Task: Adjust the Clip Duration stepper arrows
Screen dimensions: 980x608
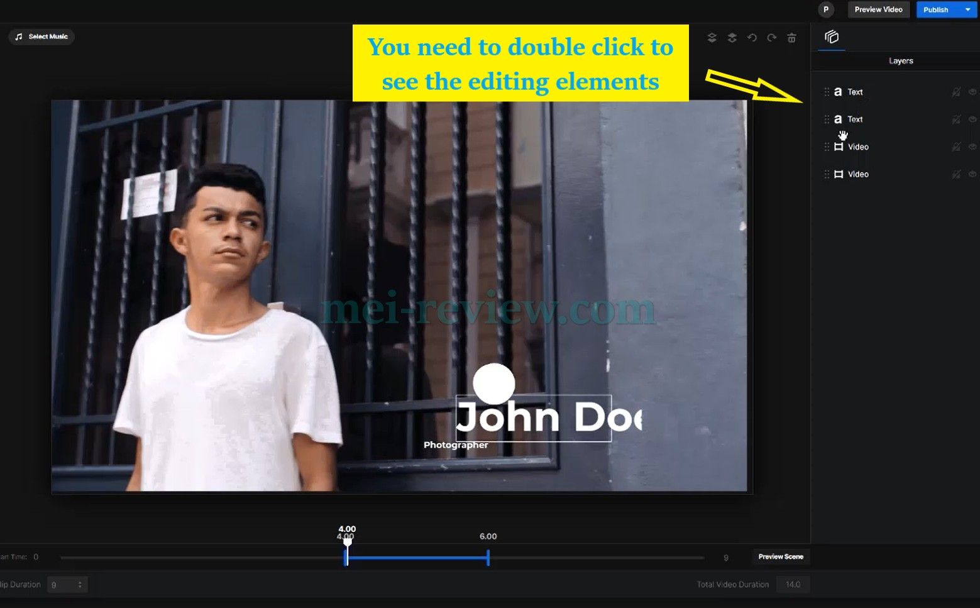Action: point(80,585)
